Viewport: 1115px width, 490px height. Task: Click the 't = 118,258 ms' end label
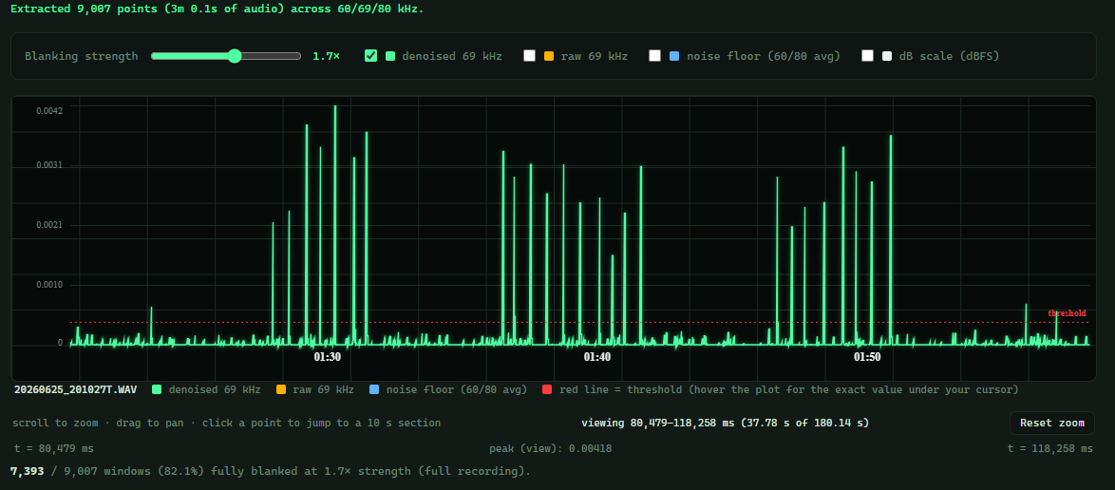click(1050, 449)
